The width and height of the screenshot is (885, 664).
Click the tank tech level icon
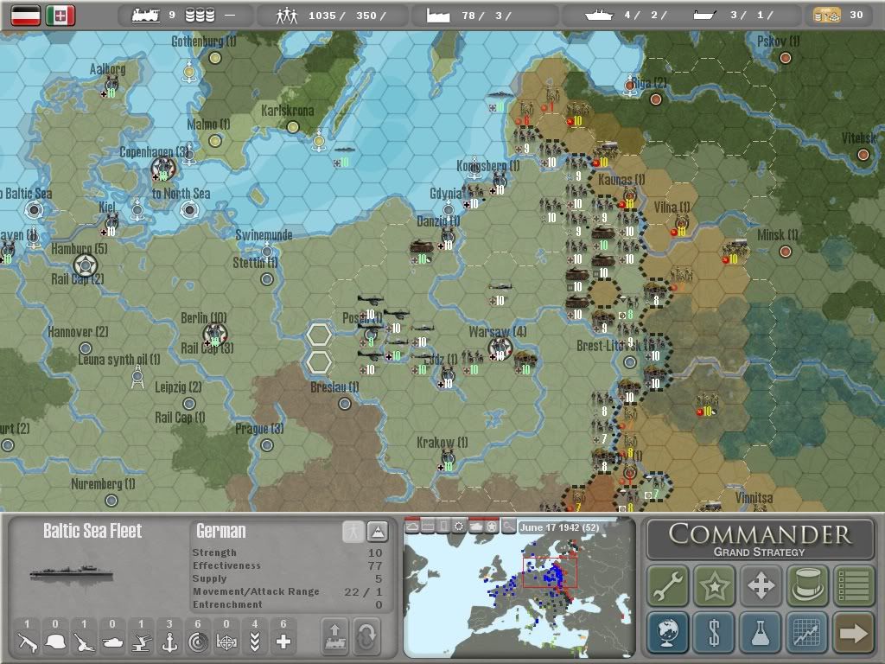coord(112,642)
